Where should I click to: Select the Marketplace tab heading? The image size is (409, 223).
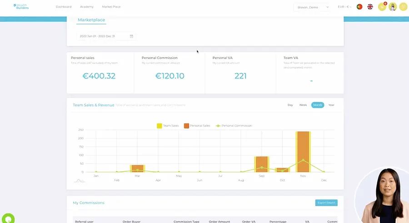[x=91, y=20]
